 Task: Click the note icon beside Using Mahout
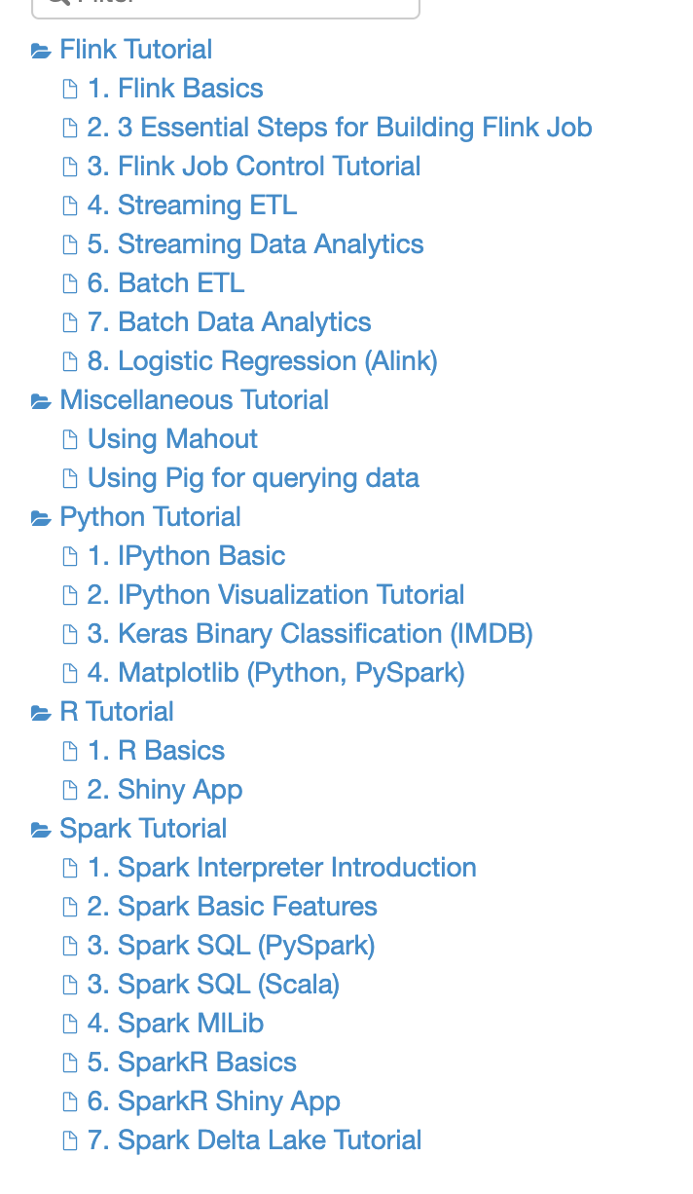pos(70,439)
